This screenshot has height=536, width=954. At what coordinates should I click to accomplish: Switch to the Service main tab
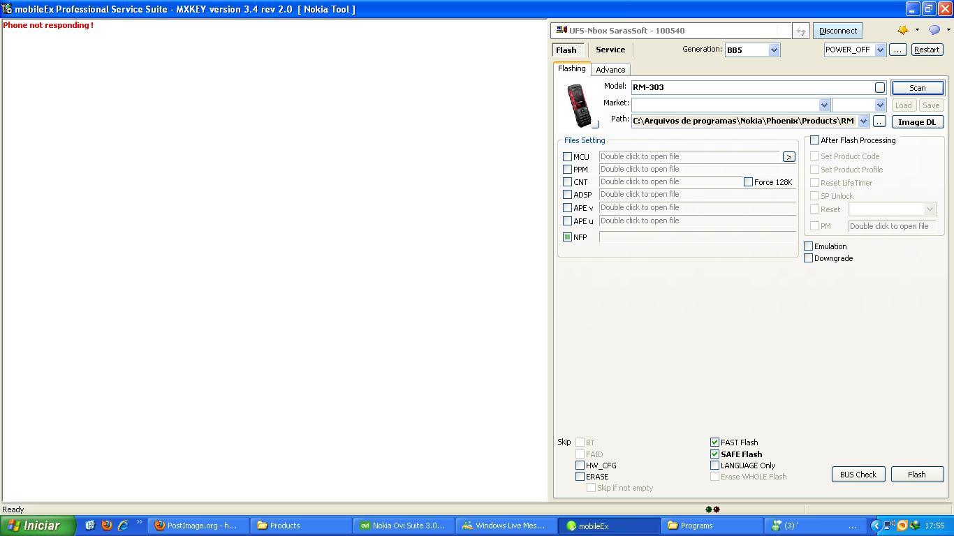point(610,50)
